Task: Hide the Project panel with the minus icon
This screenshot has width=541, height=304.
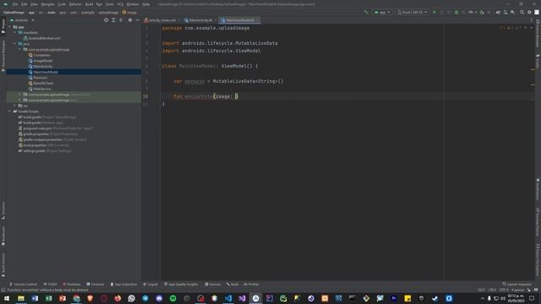Action: pyautogui.click(x=137, y=20)
